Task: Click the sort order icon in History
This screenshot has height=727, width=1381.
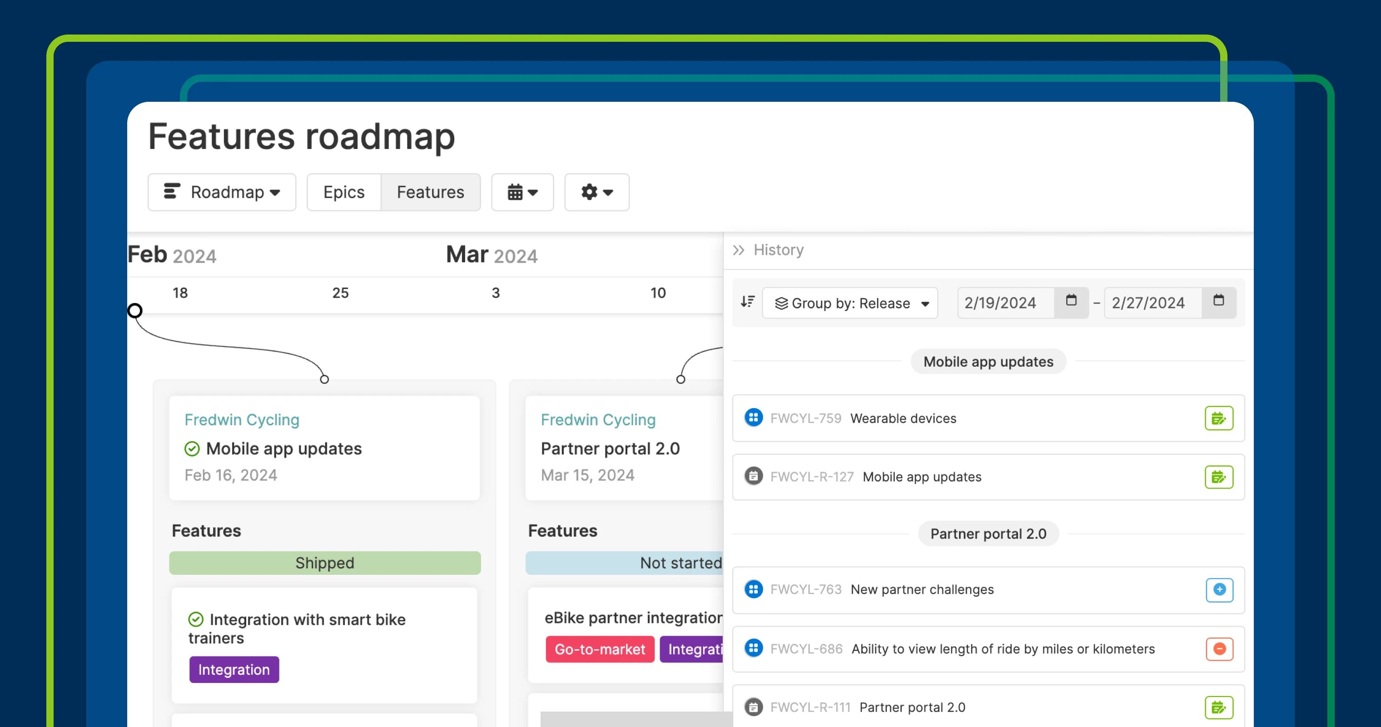Action: (747, 302)
